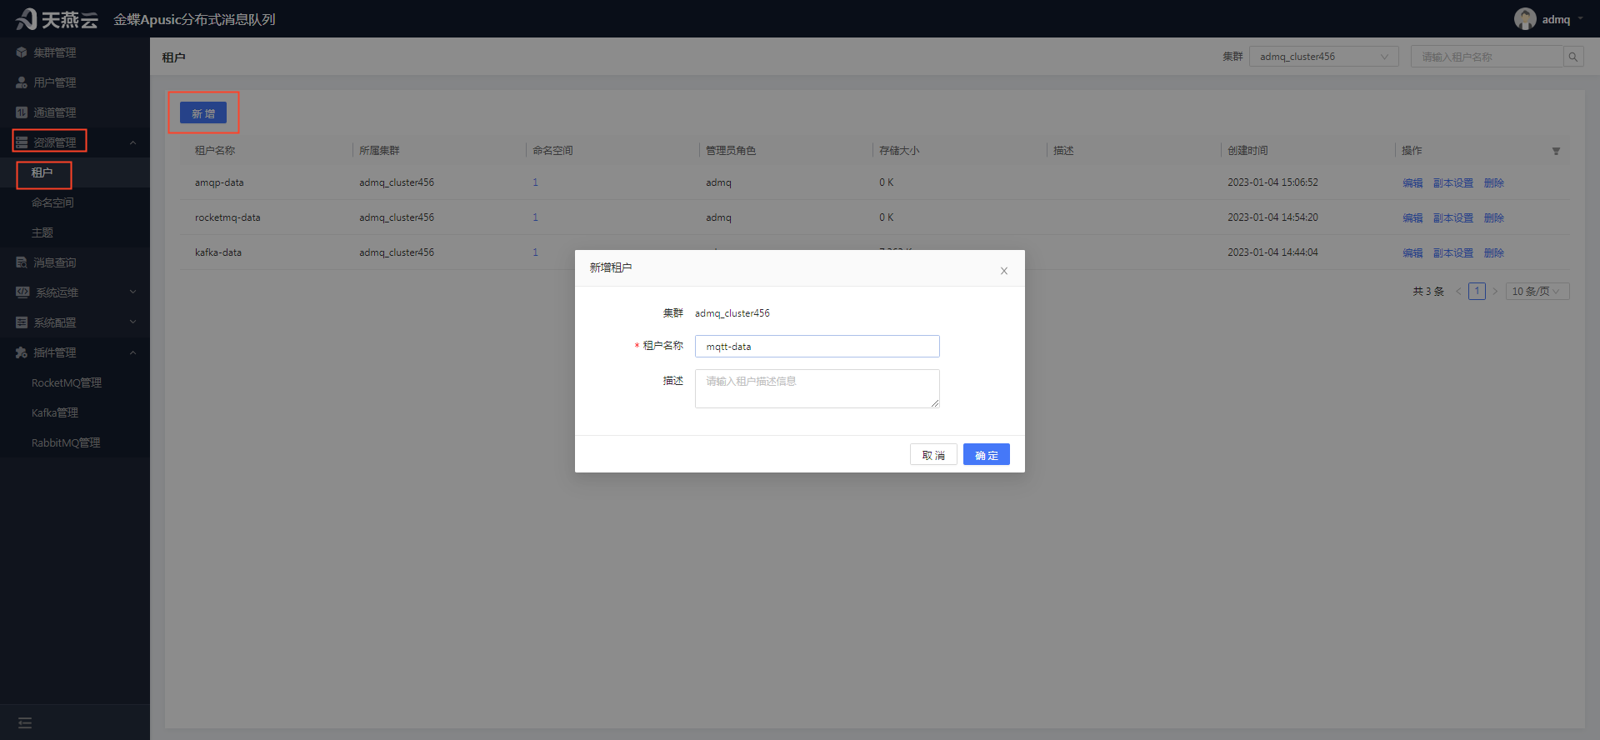Click 确定 to confirm new tenant
Image resolution: width=1600 pixels, height=740 pixels.
pos(987,454)
